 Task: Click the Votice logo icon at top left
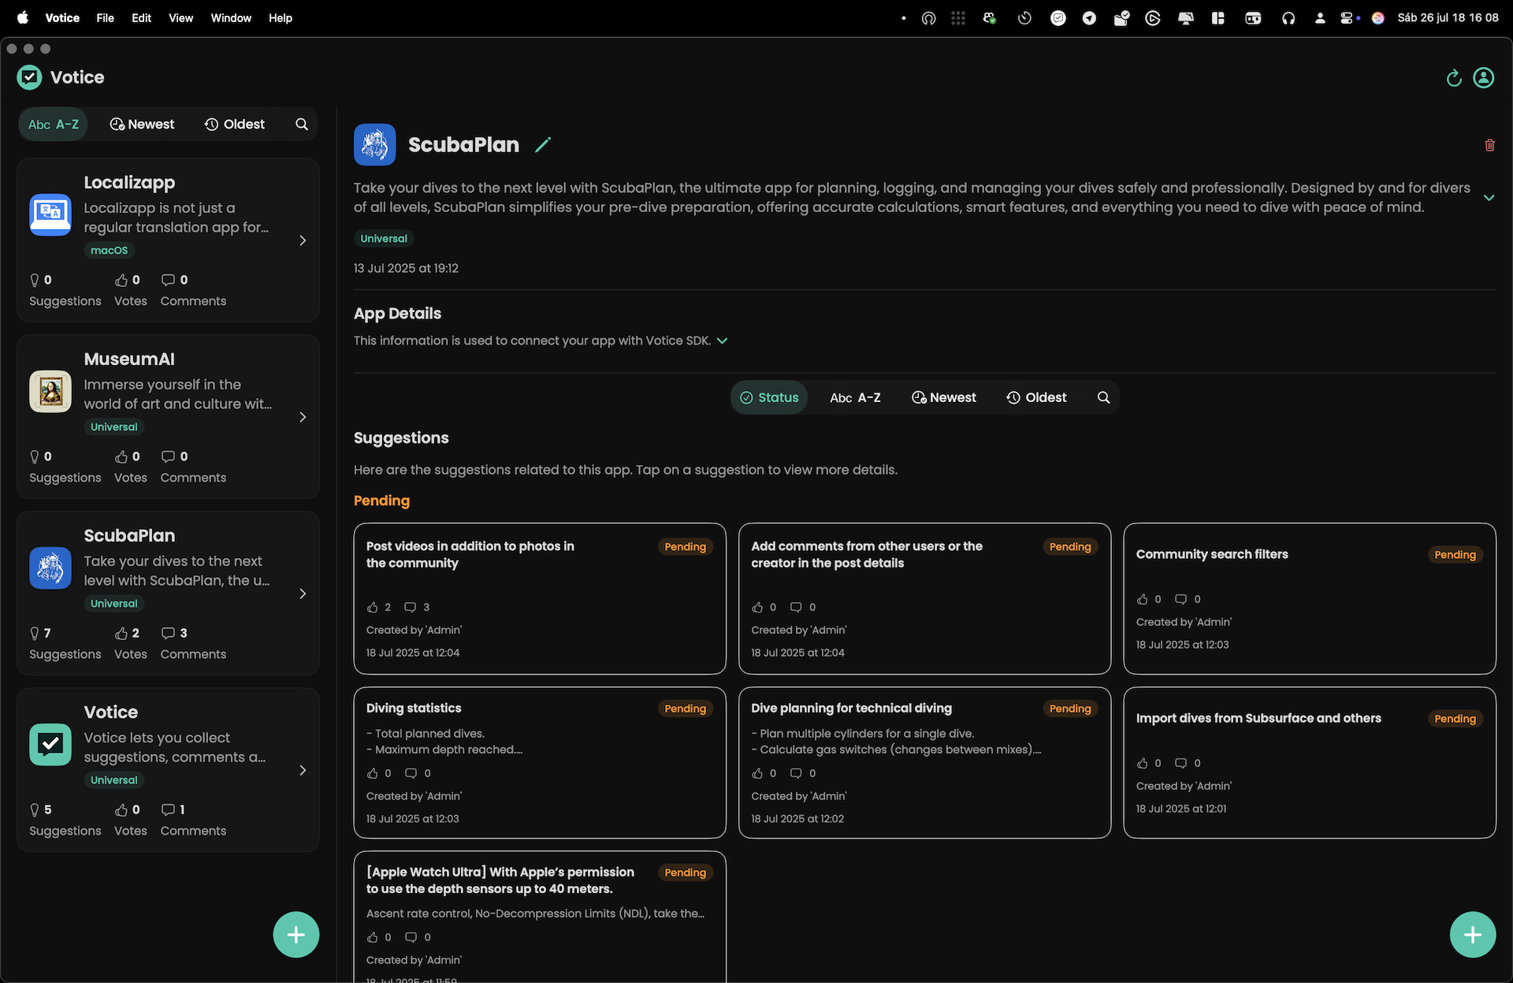(x=29, y=77)
